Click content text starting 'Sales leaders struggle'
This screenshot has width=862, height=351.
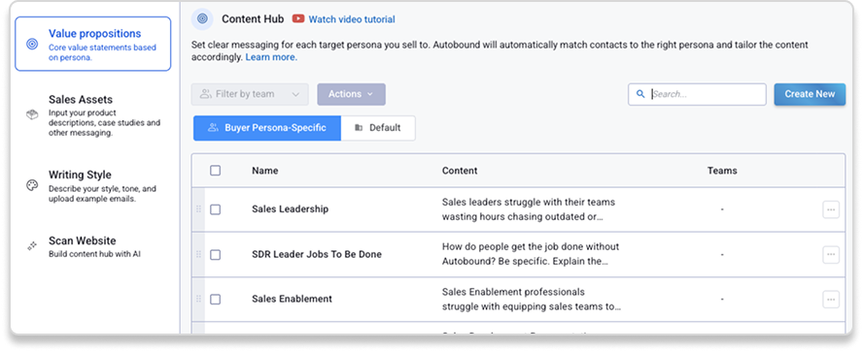pos(529,209)
